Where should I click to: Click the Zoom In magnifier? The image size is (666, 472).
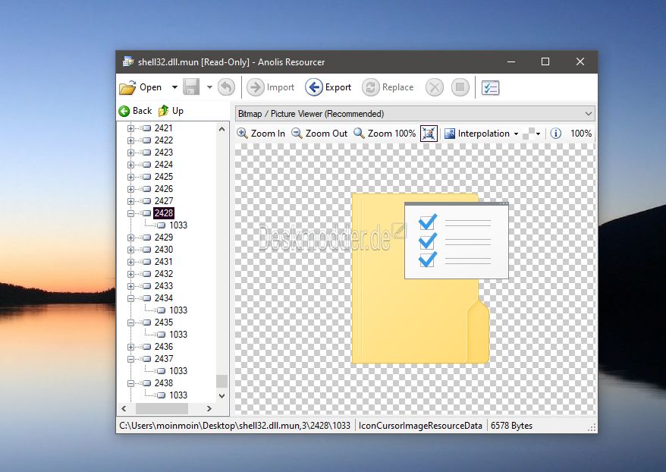[x=242, y=134]
